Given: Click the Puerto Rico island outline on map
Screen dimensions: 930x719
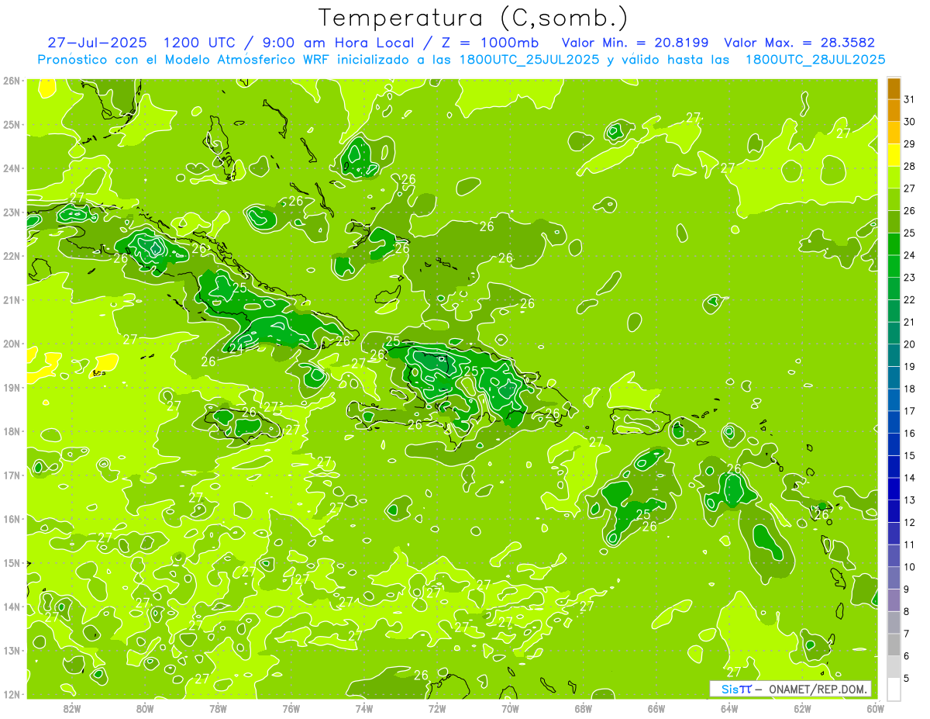Looking at the screenshot, I should pos(640,420).
